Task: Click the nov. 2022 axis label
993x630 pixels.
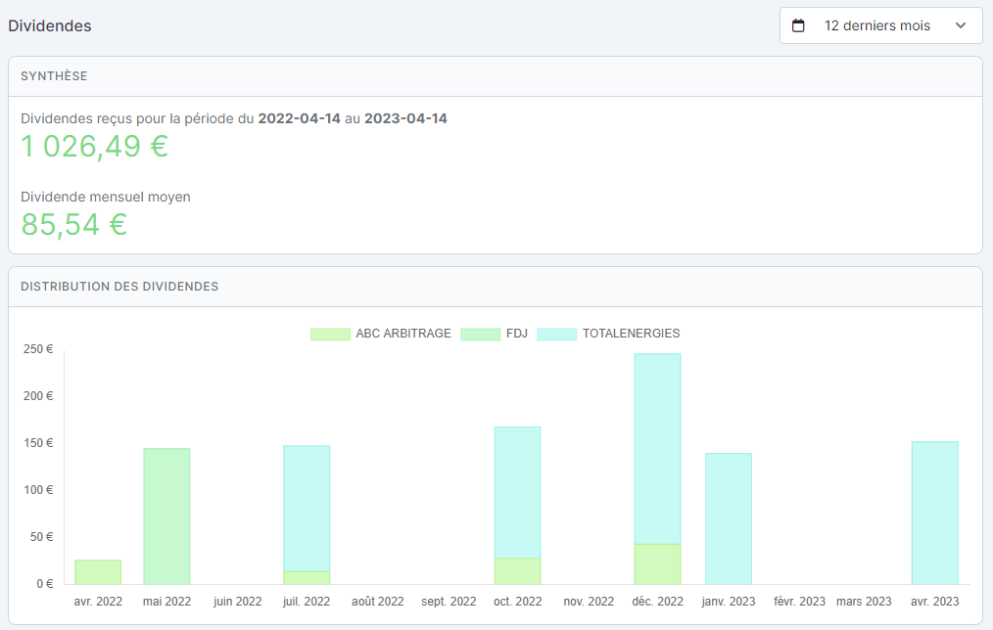Action: pyautogui.click(x=589, y=602)
